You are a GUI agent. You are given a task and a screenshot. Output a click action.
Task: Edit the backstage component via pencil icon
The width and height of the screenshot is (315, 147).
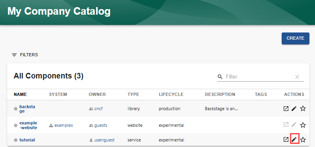294,109
